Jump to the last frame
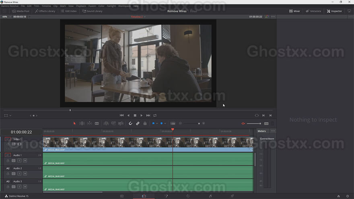Screen dimensions: 354x199 tap(148, 115)
